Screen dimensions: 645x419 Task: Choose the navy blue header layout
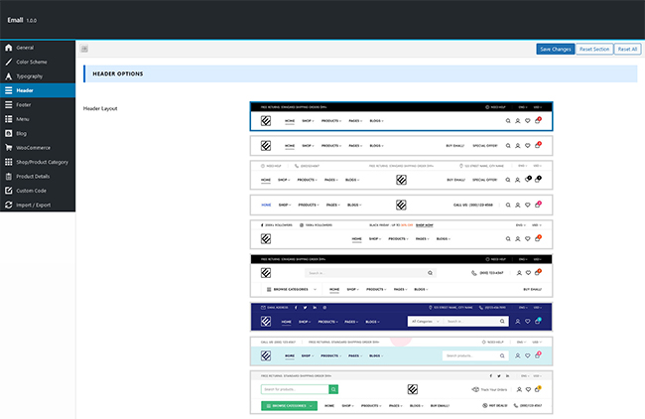(402, 317)
